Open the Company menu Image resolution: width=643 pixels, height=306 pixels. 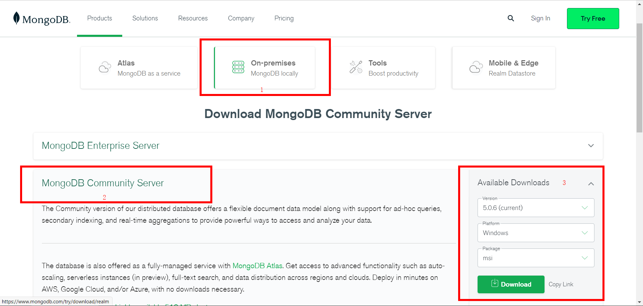point(241,18)
